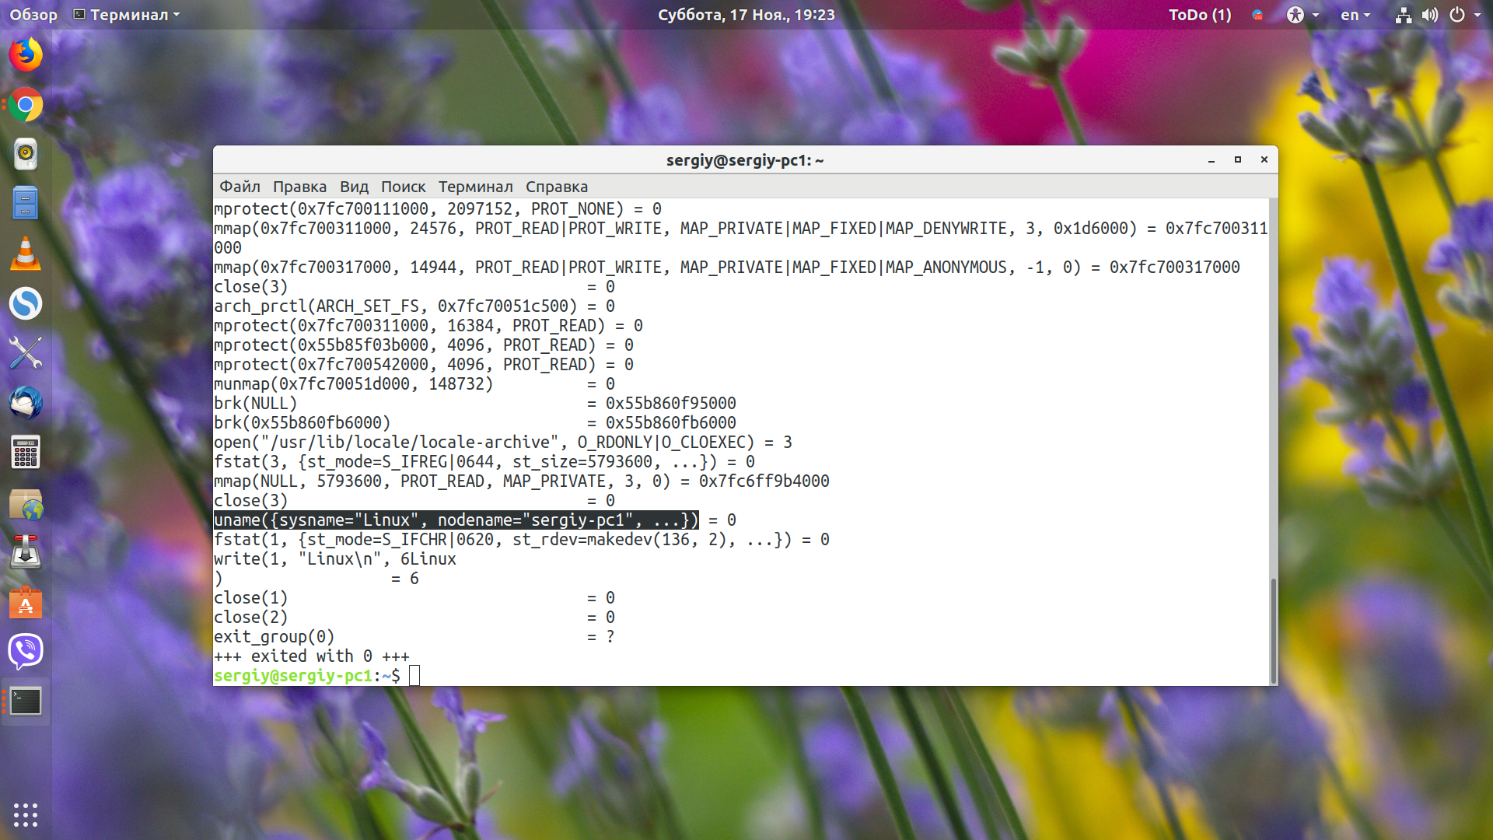Click the ToDo (1) indicator
This screenshot has height=840, width=1493.
tap(1200, 15)
